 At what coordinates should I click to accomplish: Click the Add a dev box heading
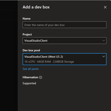click(x=36, y=7)
